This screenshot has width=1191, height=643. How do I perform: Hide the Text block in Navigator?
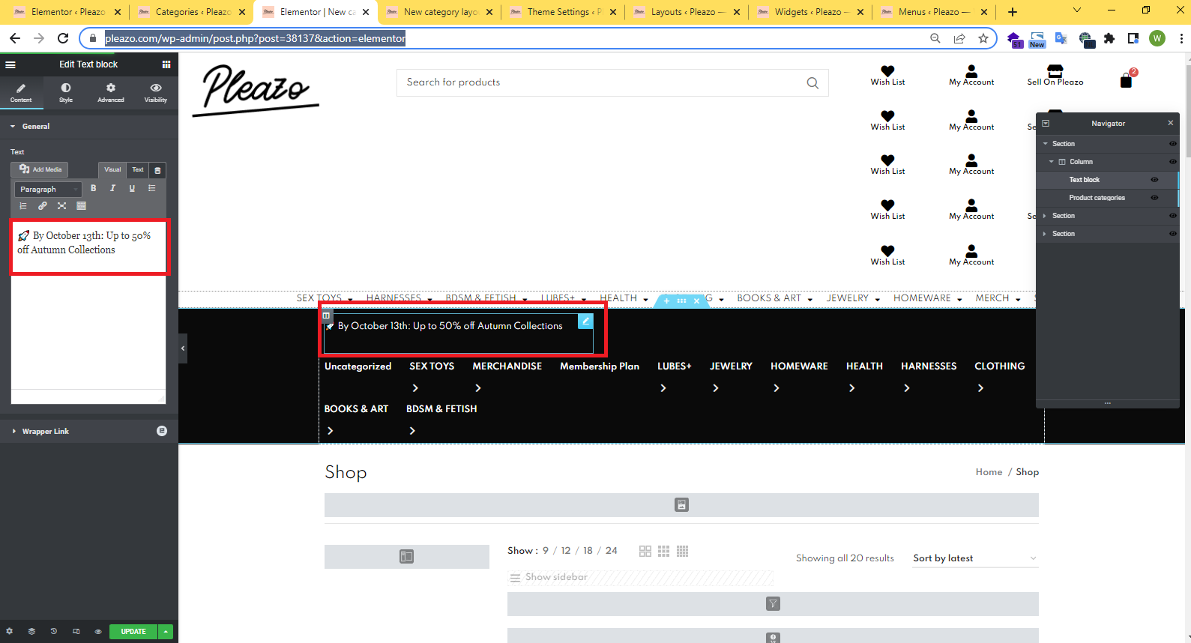(1154, 180)
